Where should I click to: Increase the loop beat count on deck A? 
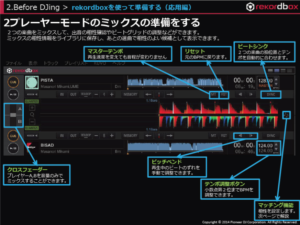[112, 94]
